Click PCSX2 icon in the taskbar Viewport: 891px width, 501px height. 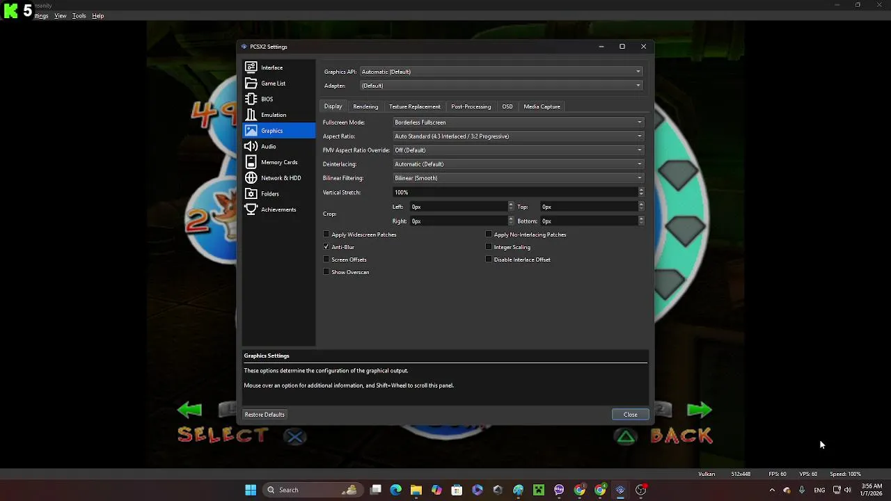(620, 490)
